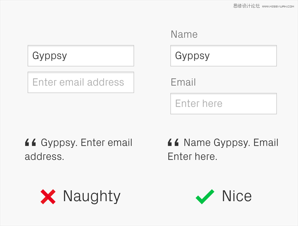Click the word Gyppsy inside the left name field
298x226 pixels.
50,56
